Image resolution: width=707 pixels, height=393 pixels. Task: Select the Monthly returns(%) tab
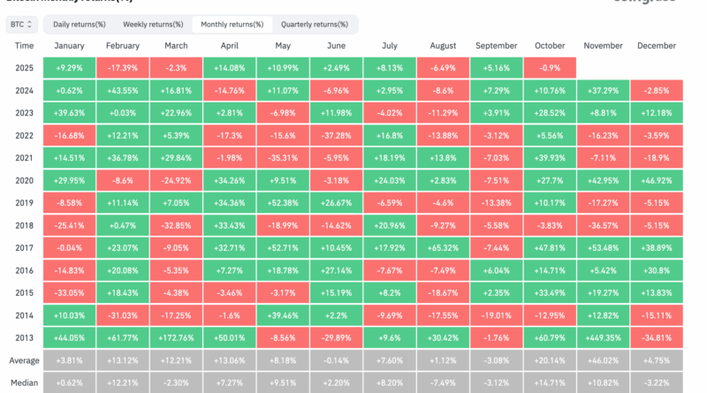[232, 24]
